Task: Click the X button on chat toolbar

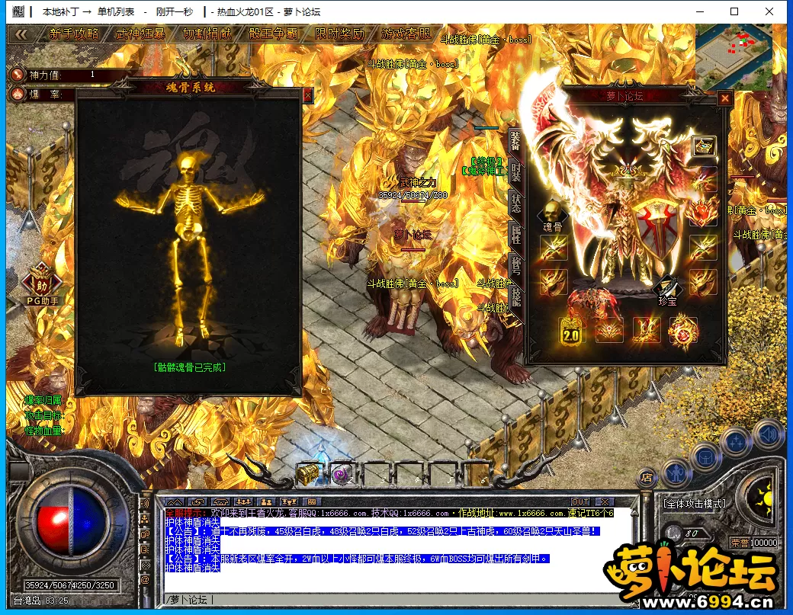Action: click(x=605, y=501)
